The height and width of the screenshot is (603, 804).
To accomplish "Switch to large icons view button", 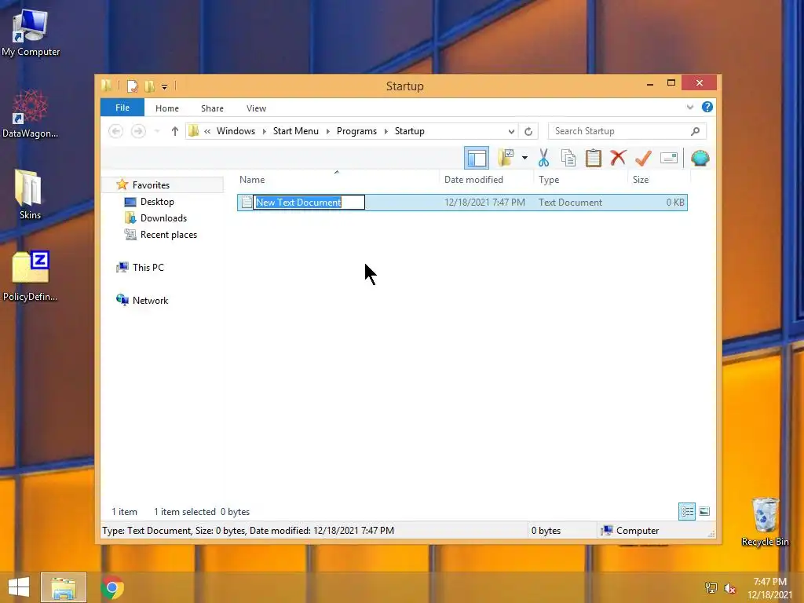I will [704, 511].
